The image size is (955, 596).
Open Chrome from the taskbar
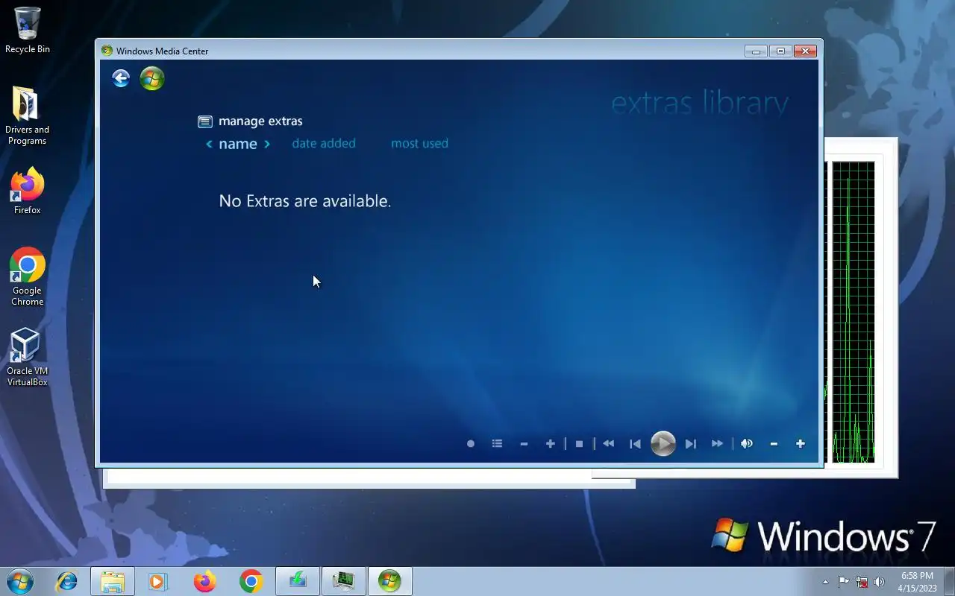coord(251,581)
